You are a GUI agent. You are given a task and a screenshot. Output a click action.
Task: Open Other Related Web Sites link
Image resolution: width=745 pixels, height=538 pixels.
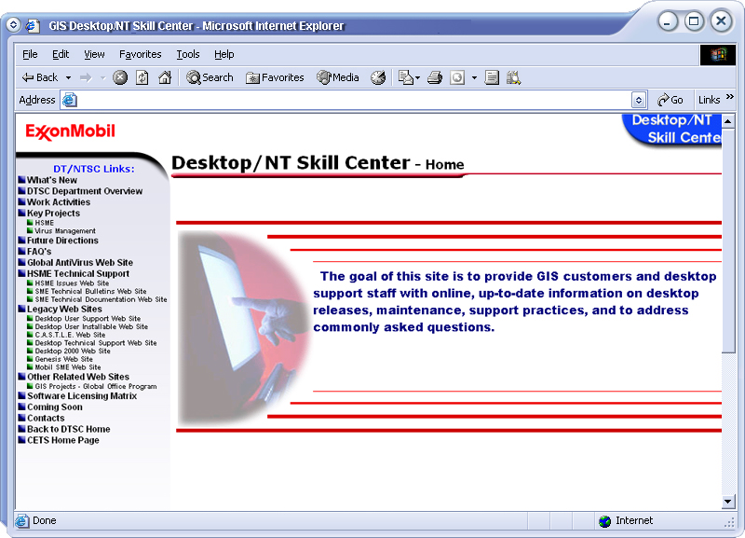click(x=78, y=377)
